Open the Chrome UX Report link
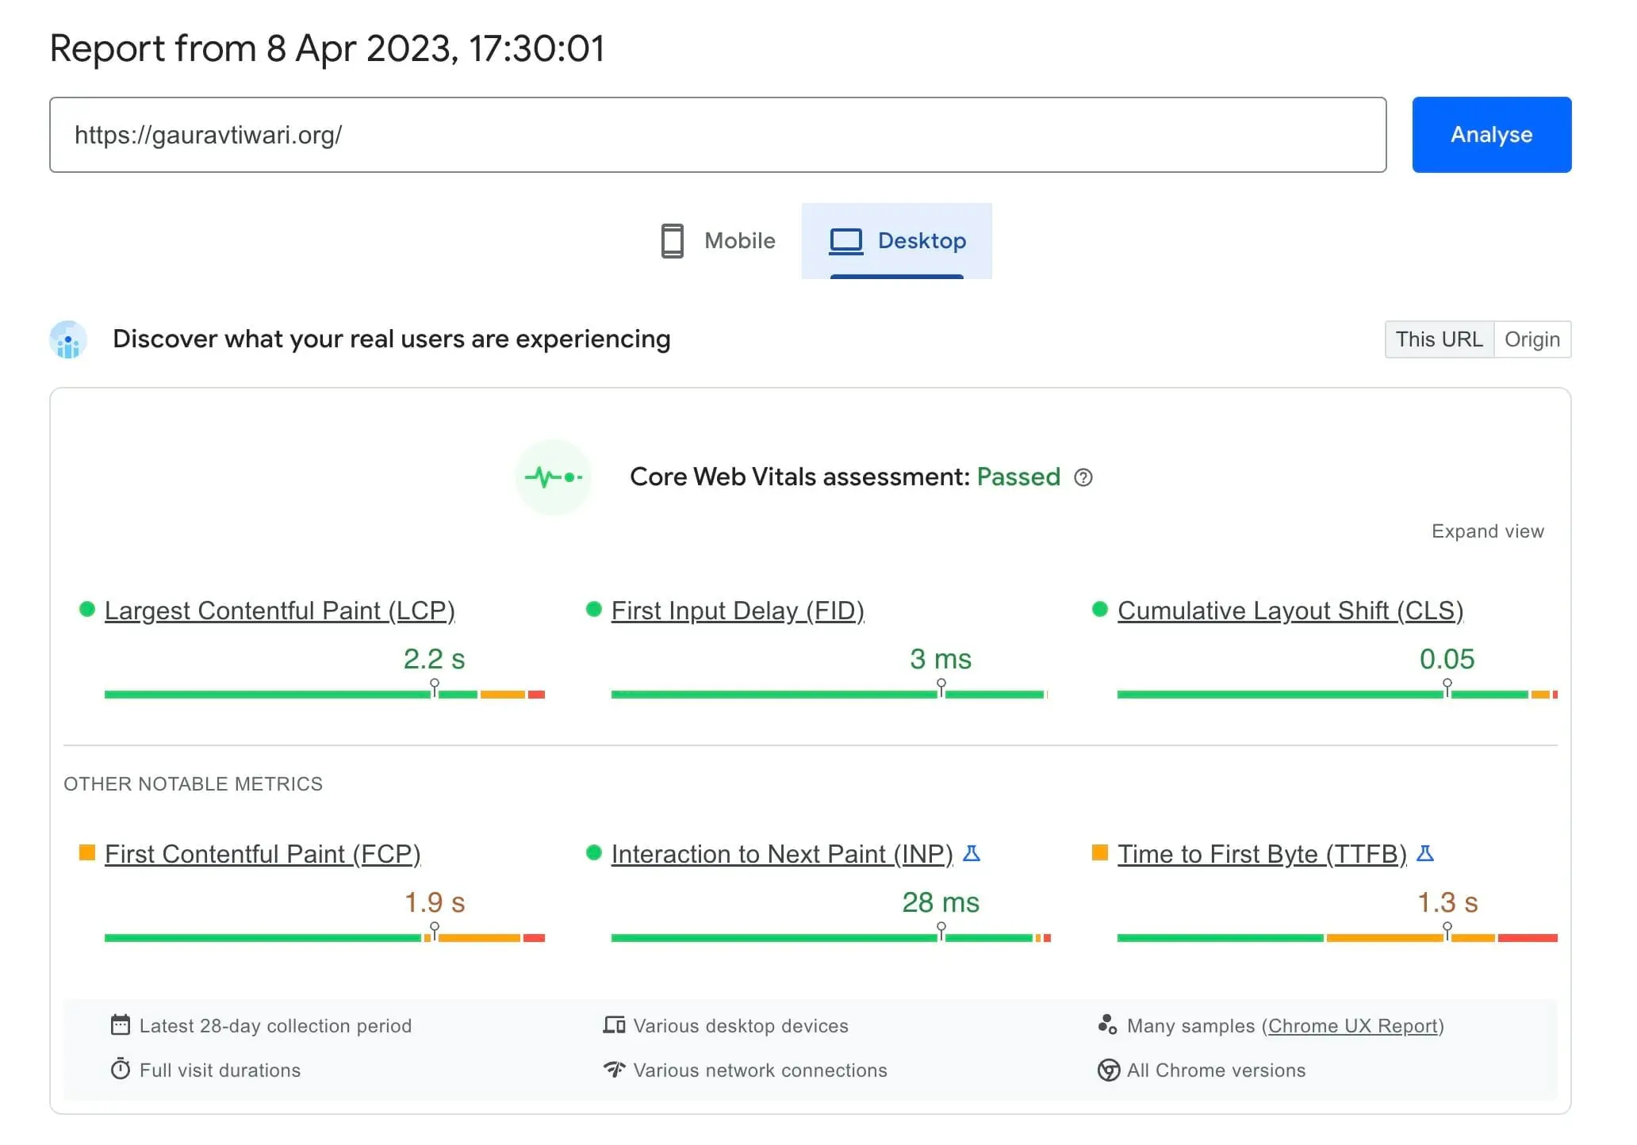The height and width of the screenshot is (1145, 1637). pyautogui.click(x=1353, y=1025)
